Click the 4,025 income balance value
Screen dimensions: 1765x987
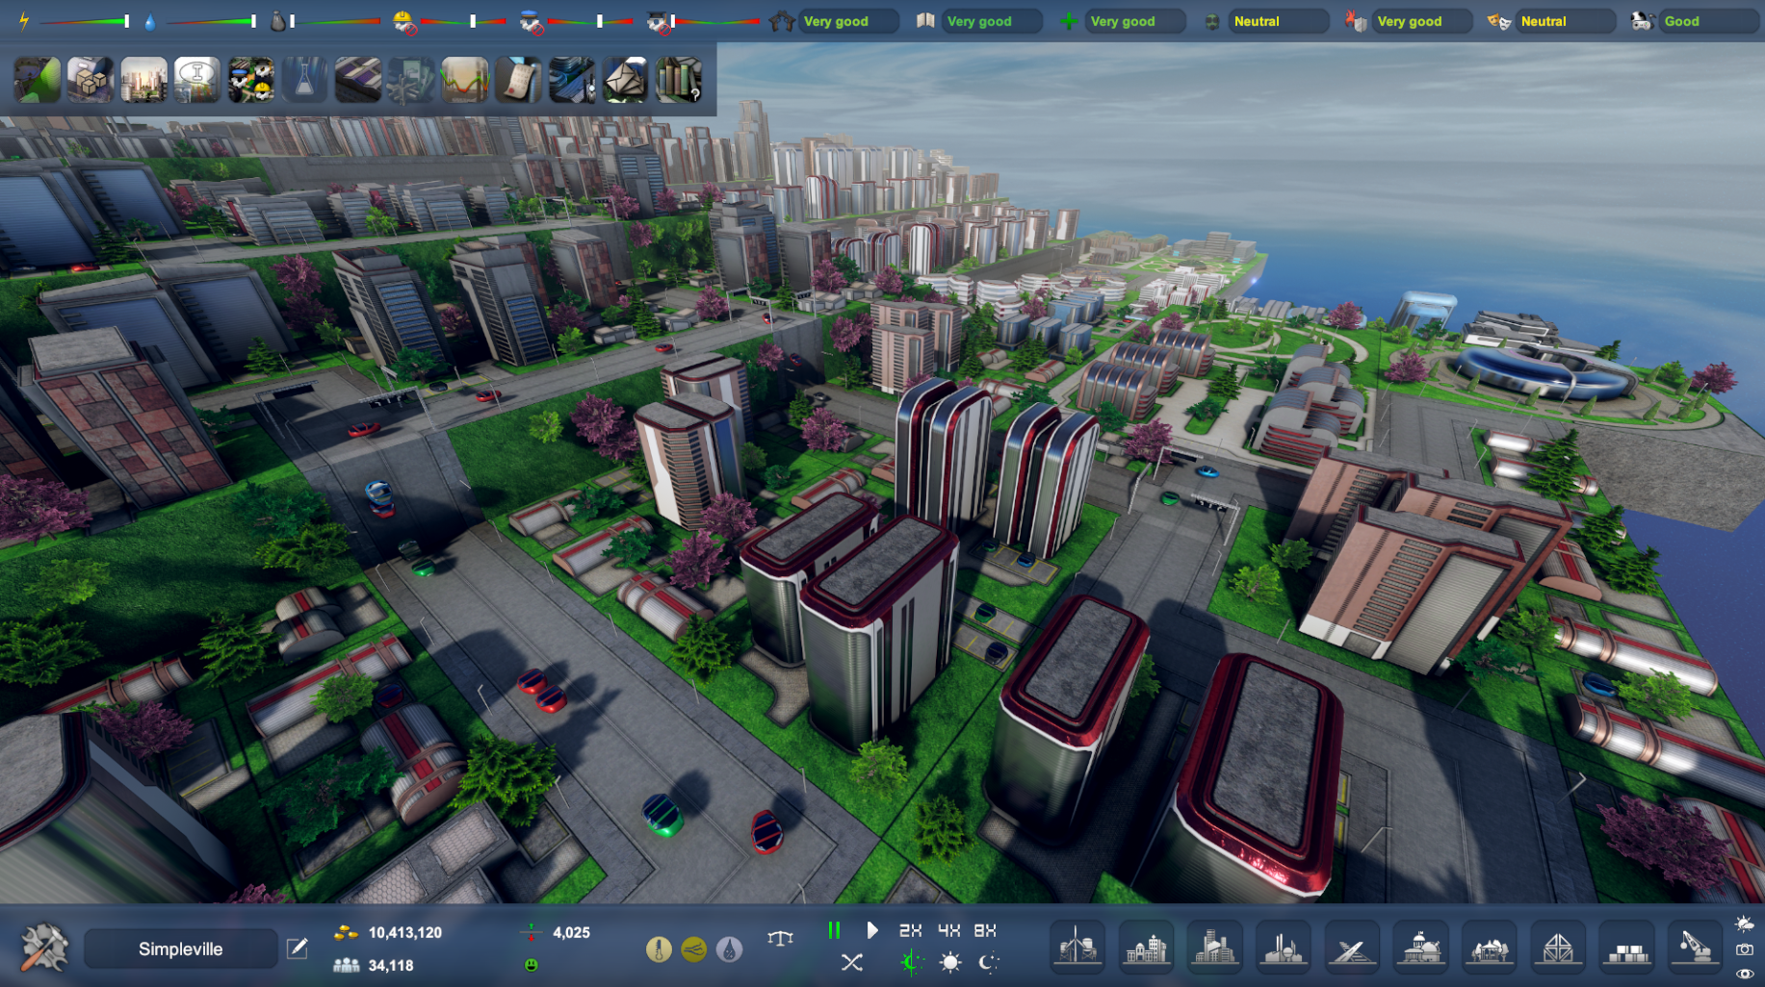(571, 932)
